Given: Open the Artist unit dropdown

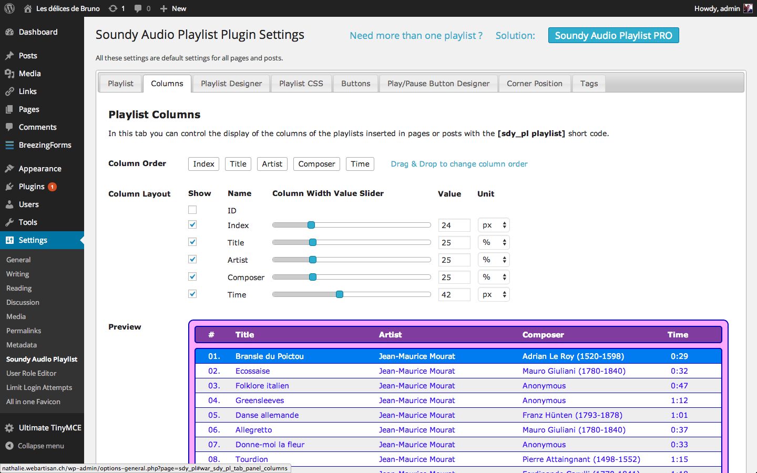Looking at the screenshot, I should 494,260.
